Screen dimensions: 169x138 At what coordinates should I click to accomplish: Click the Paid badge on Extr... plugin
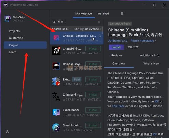coord(77,79)
